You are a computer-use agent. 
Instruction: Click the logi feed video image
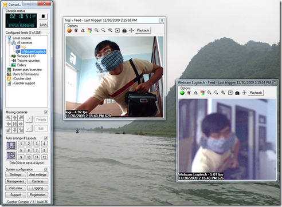115,77
